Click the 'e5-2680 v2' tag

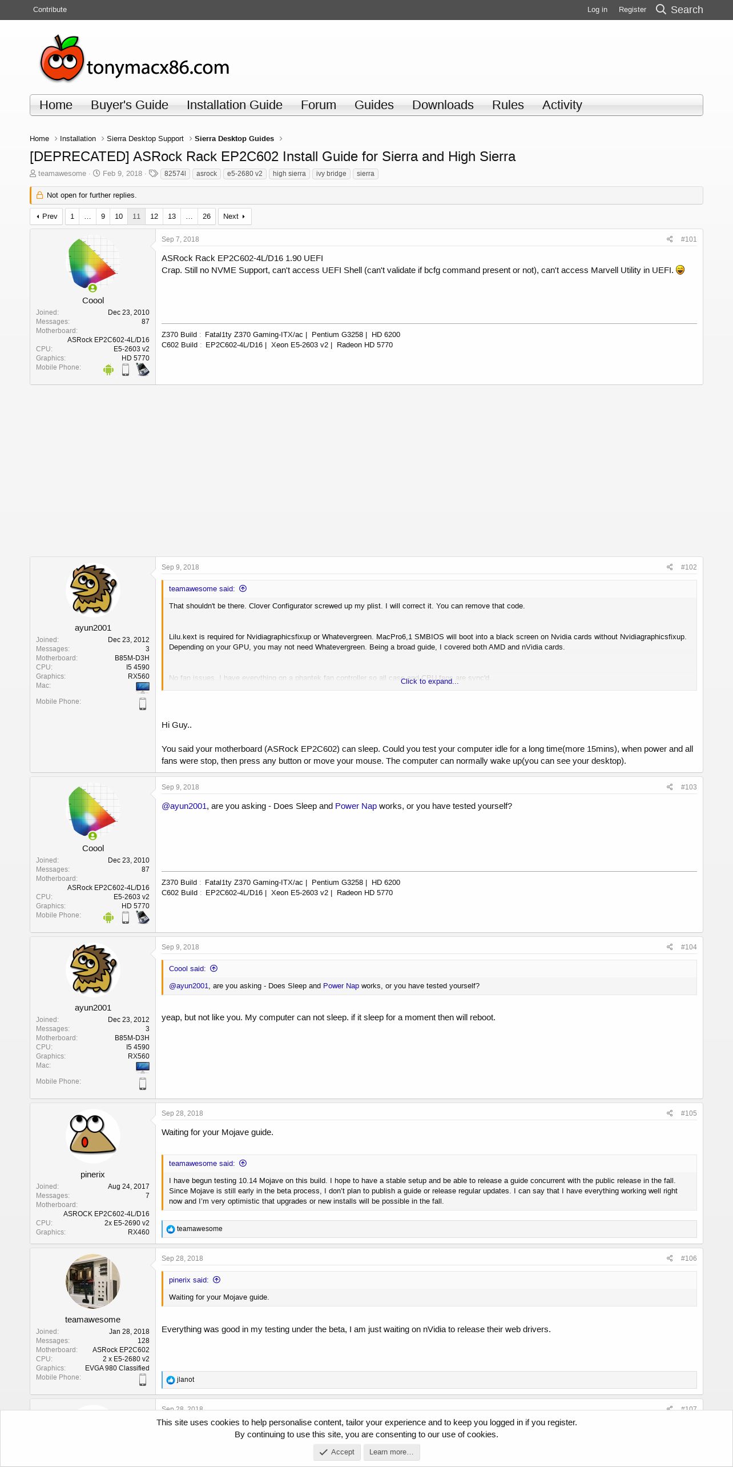tap(245, 174)
